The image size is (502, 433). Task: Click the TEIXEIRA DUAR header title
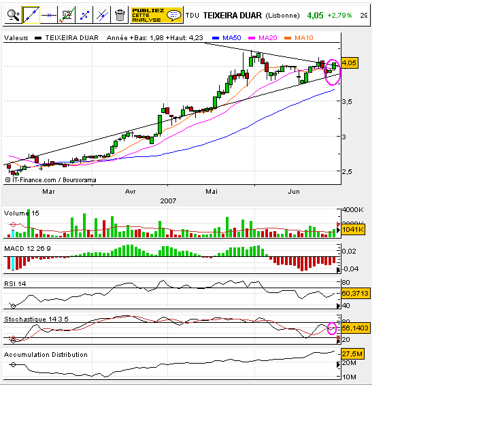click(x=233, y=16)
